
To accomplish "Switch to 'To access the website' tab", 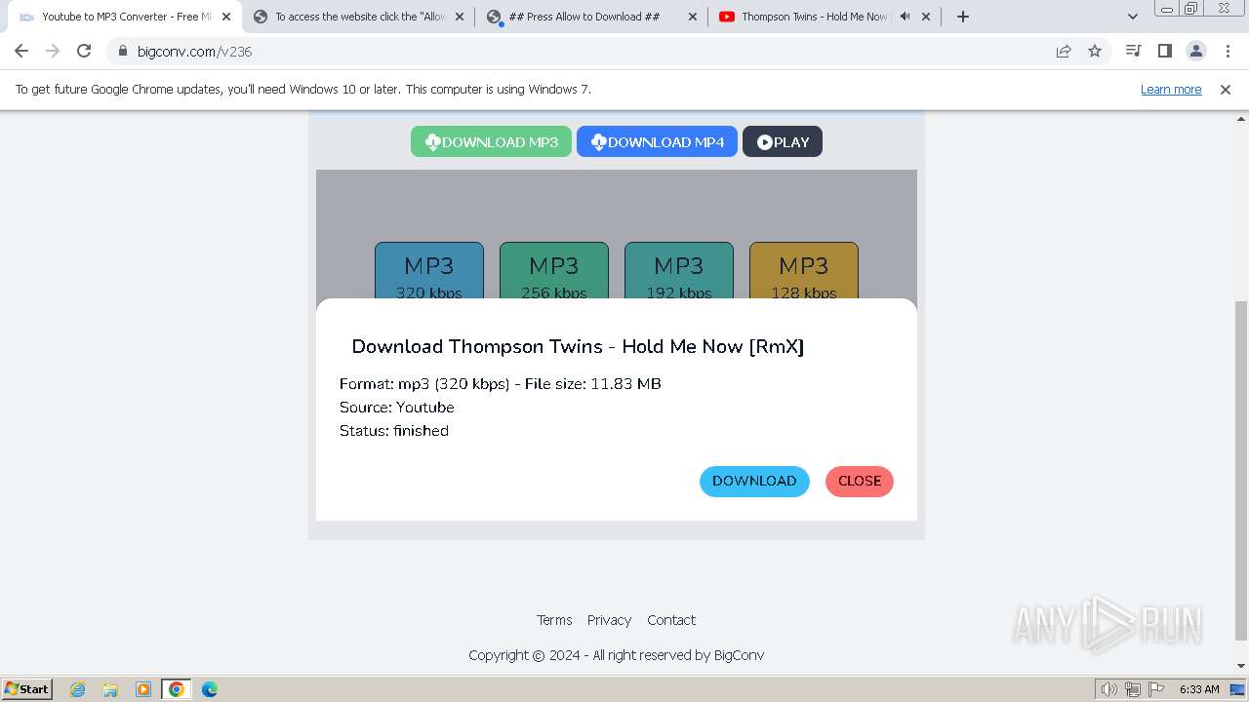I will point(359,17).
